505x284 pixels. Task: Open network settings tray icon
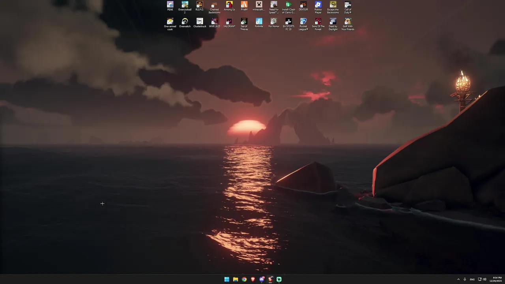pyautogui.click(x=480, y=279)
